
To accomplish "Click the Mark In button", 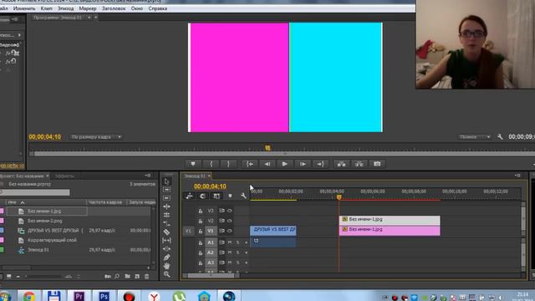I will (211, 164).
